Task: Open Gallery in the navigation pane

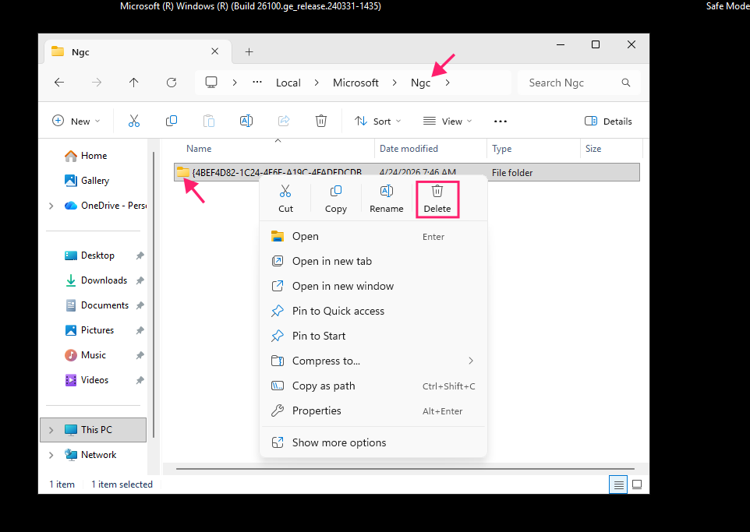Action: 94,181
